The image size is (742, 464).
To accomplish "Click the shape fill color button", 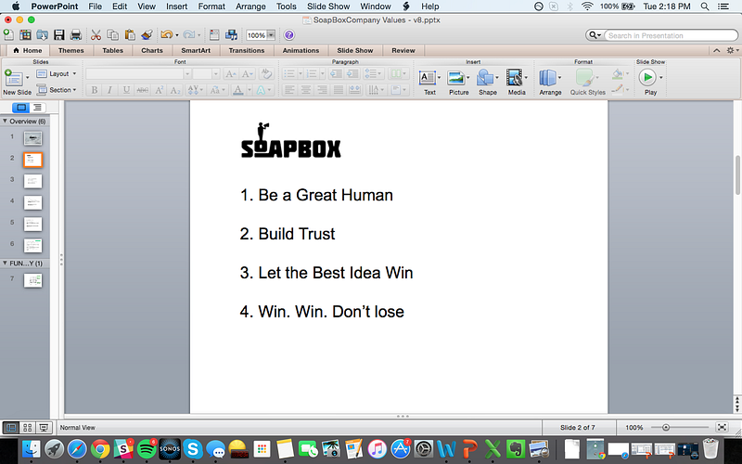I will coord(617,74).
